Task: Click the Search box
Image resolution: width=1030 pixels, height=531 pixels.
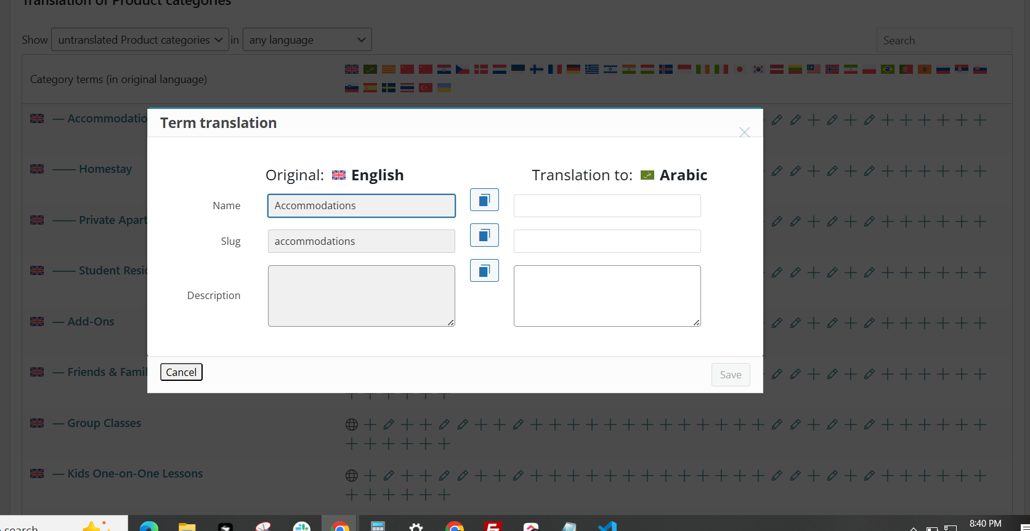Action: (944, 40)
